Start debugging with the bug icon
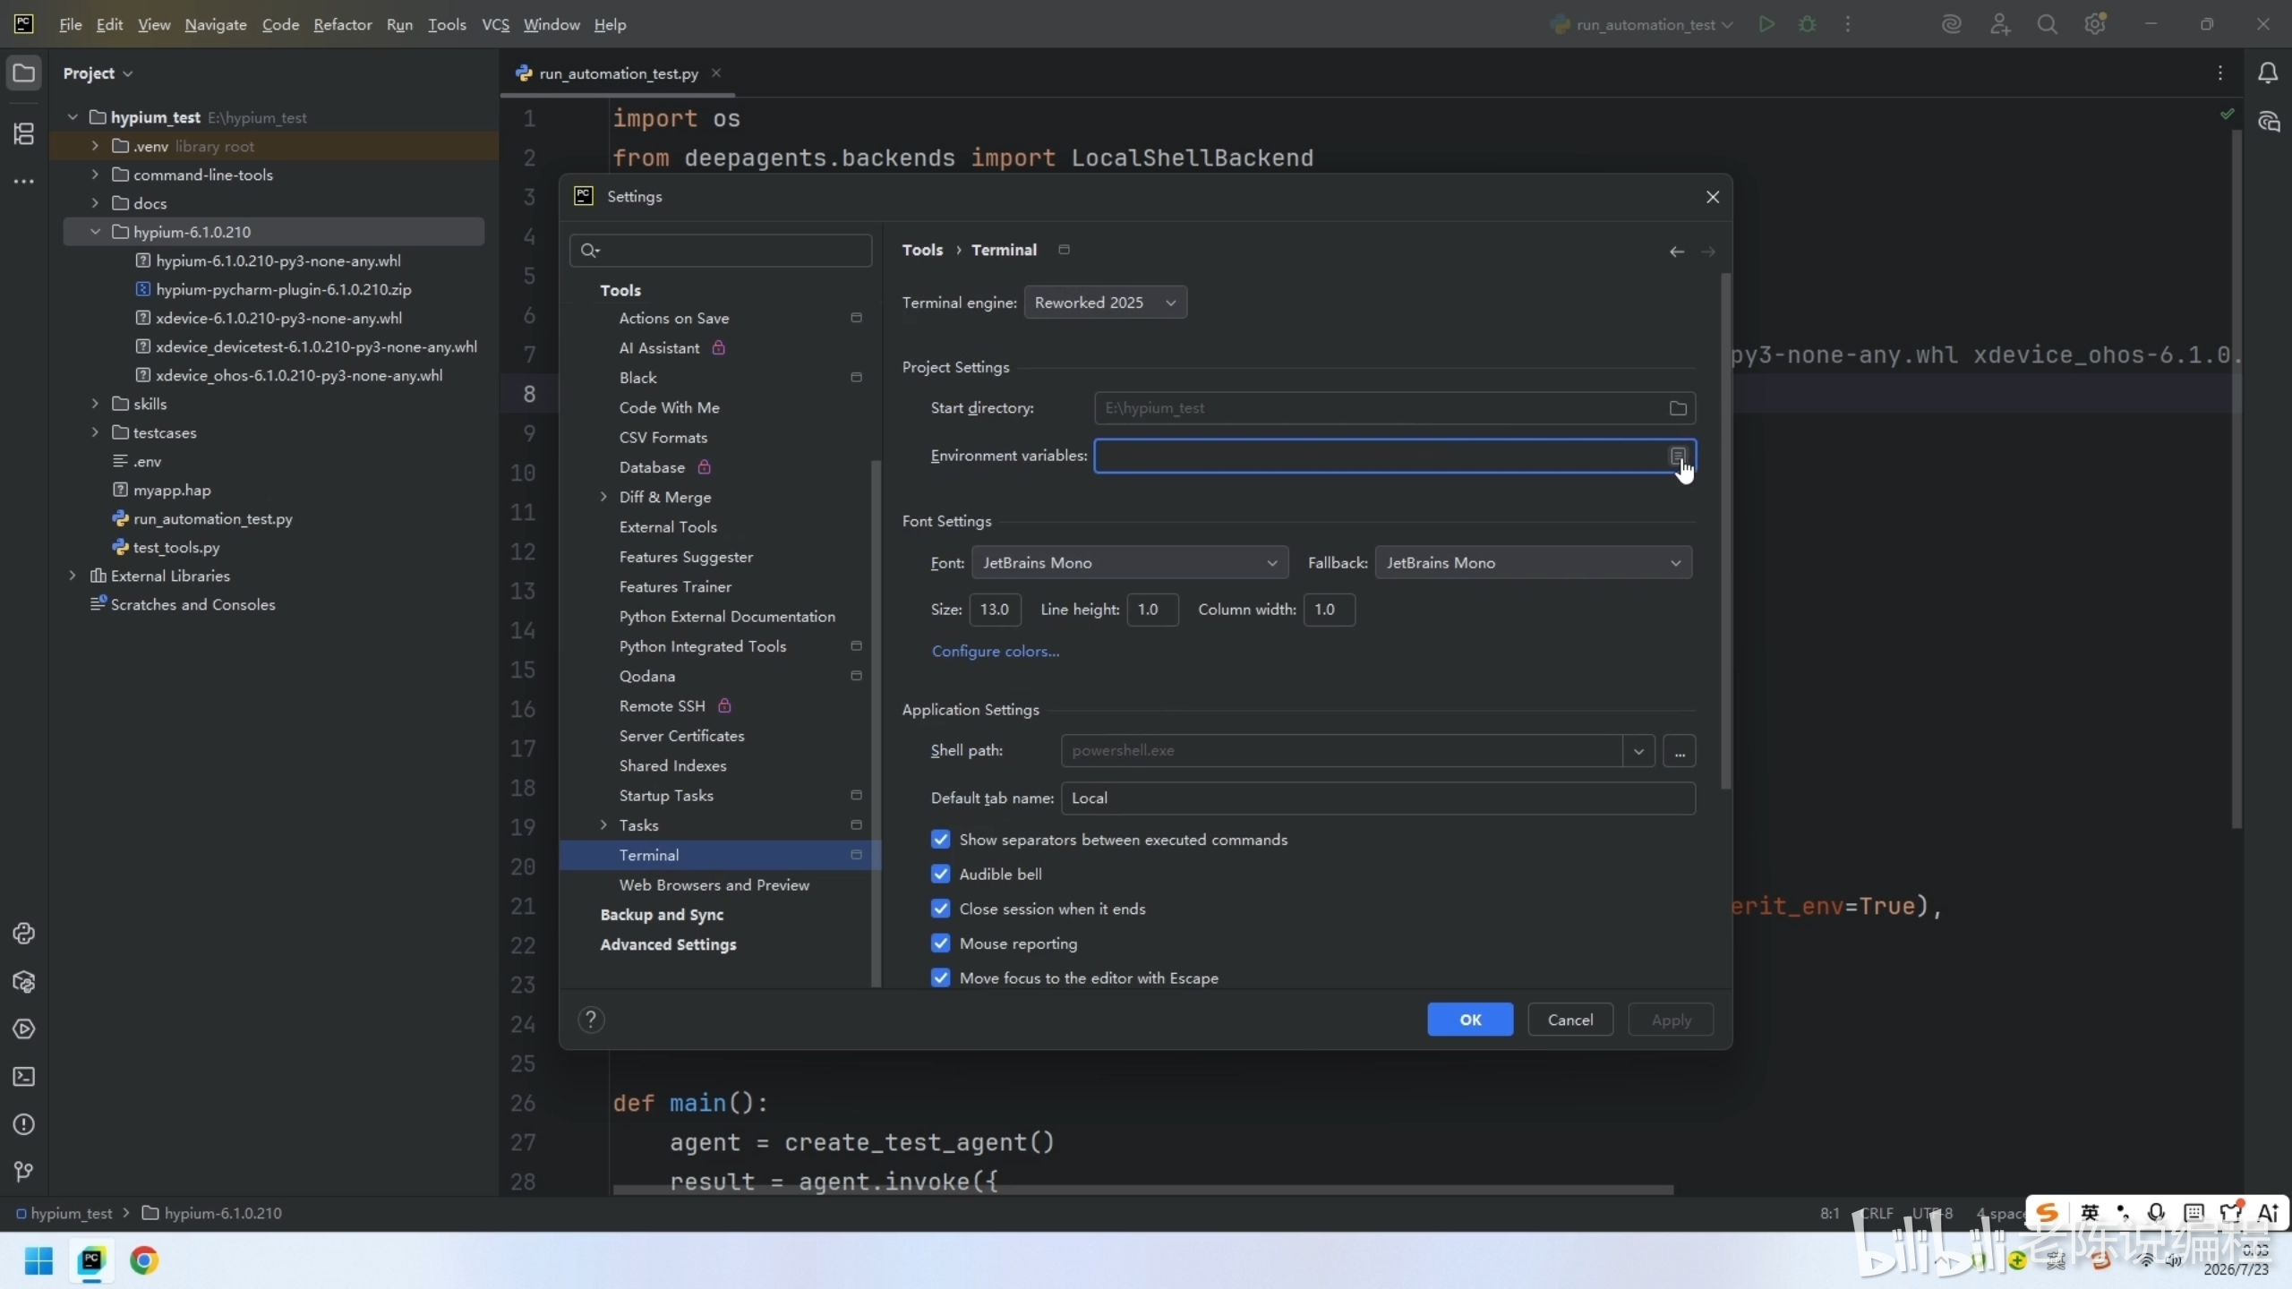2292x1289 pixels. tap(1808, 24)
